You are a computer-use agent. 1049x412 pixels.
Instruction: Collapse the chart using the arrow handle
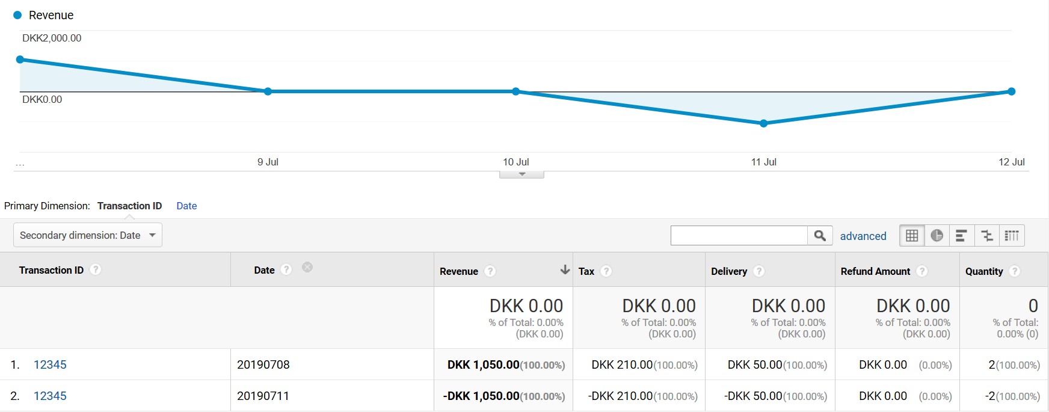[x=521, y=174]
